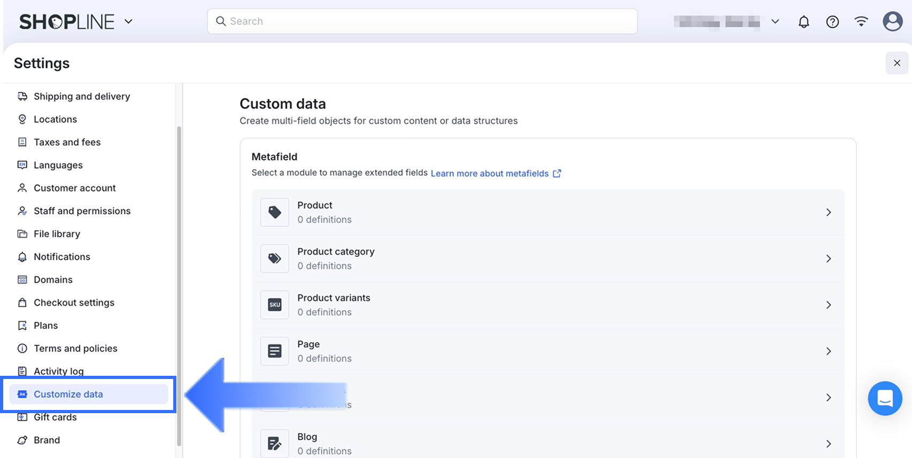Viewport: 912px width, 458px height.
Task: Click the Product tag icon
Action: coord(275,212)
